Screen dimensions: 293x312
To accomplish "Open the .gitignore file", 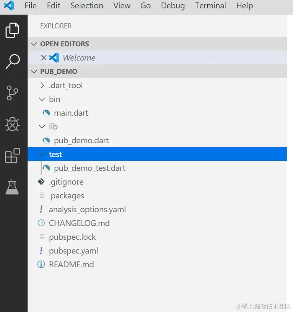I will pyautogui.click(x=66, y=182).
